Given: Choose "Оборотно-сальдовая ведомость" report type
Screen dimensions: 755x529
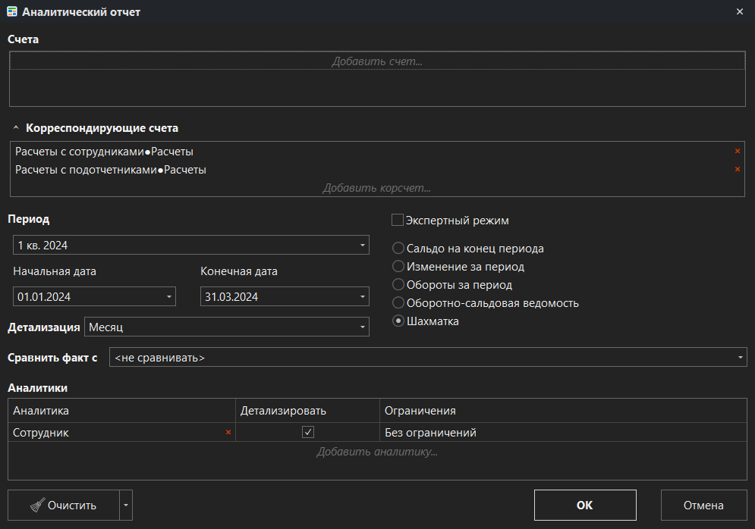Looking at the screenshot, I should pos(398,302).
